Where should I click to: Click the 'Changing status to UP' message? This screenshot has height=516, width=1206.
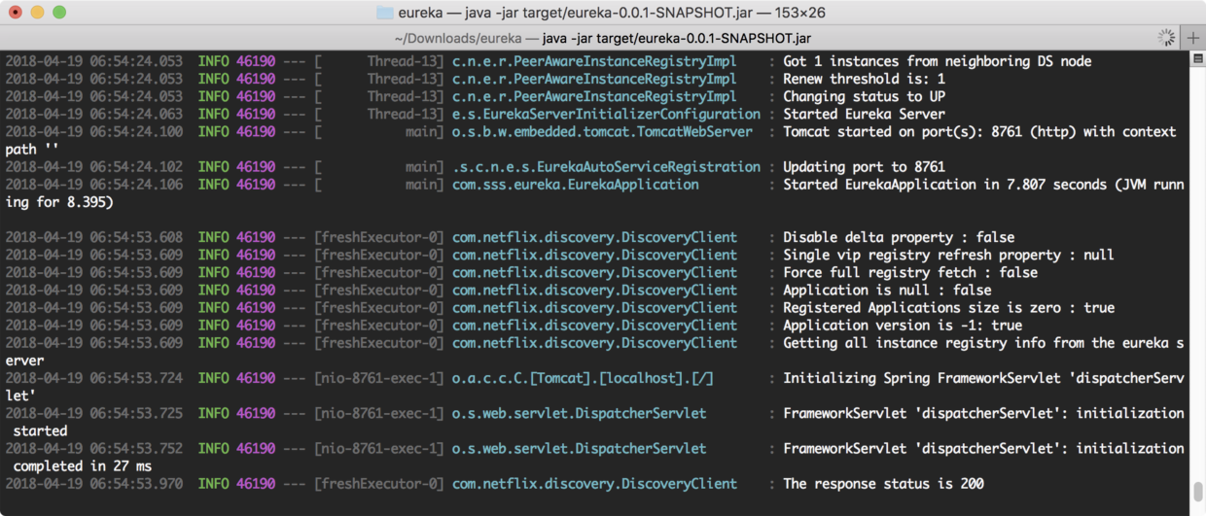pyautogui.click(x=864, y=96)
